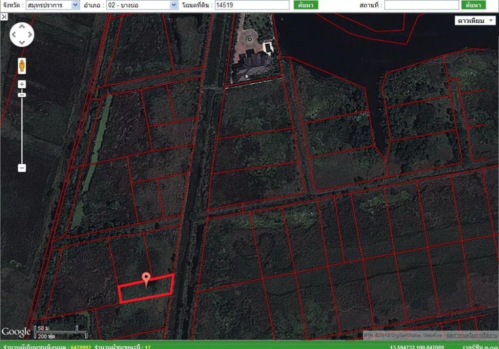Click ค้นหา button next to land deed field
Screen dimensions: 499x349
click(305, 5)
